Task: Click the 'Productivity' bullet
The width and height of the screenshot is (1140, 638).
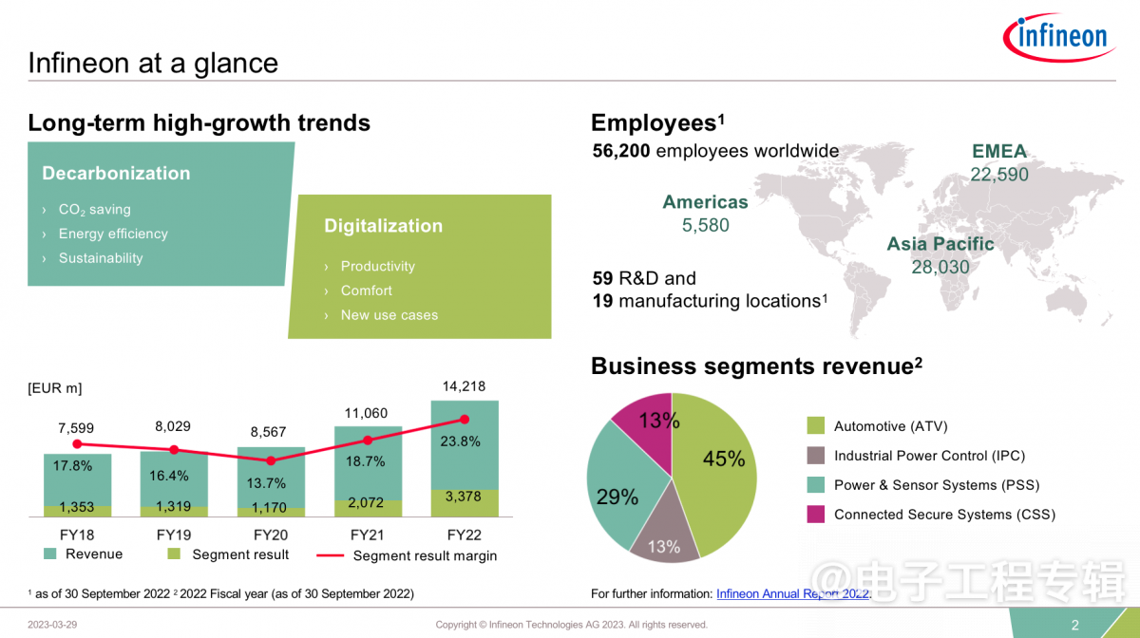Action: (377, 267)
